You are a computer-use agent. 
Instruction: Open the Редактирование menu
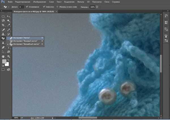[23, 2]
